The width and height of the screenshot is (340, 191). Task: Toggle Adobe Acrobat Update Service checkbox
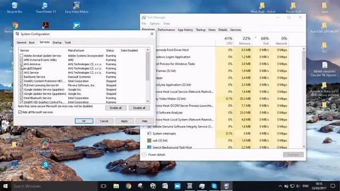tap(21, 56)
